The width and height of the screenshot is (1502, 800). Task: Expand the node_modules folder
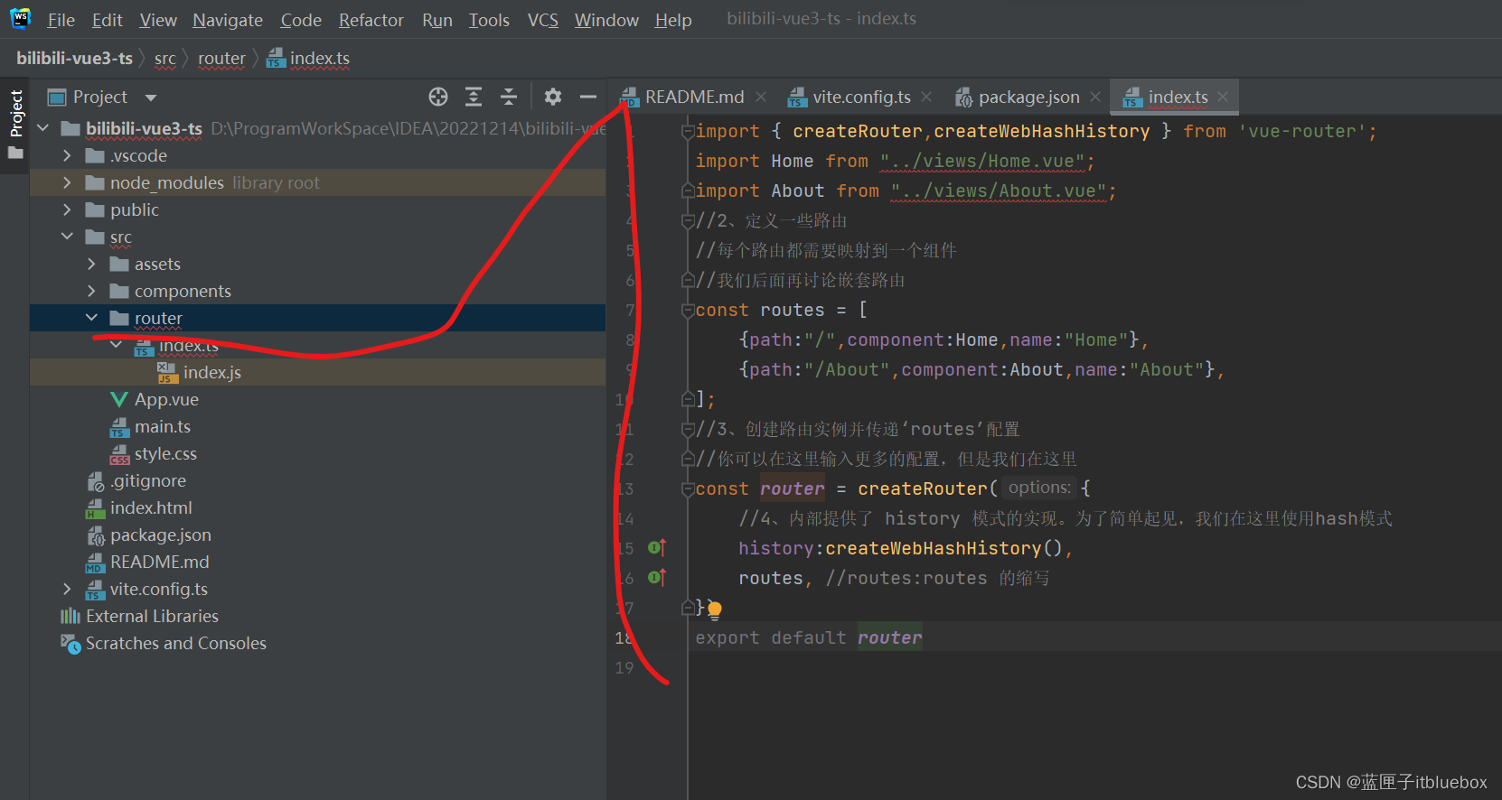point(67,182)
